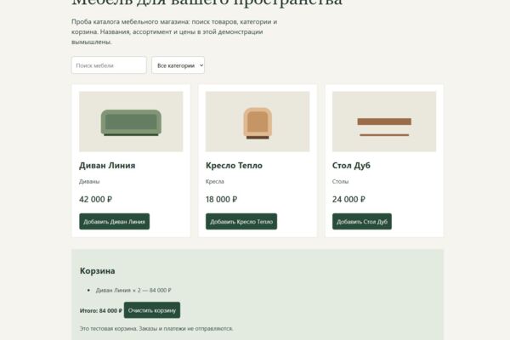Screen dimensions: 510x340
Task: Add Диван Линия to the cart
Action: coord(114,221)
